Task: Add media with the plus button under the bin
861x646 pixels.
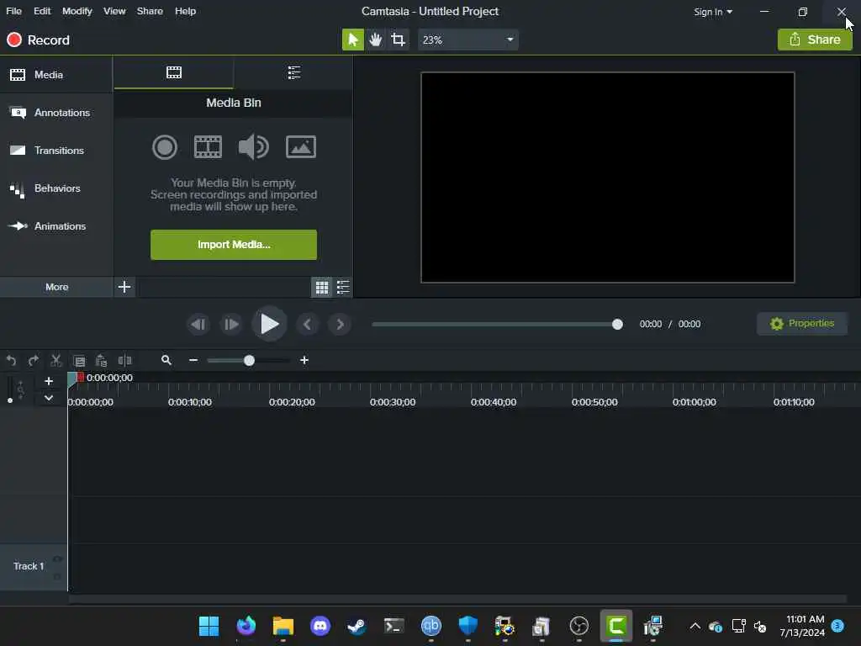Action: tap(124, 287)
